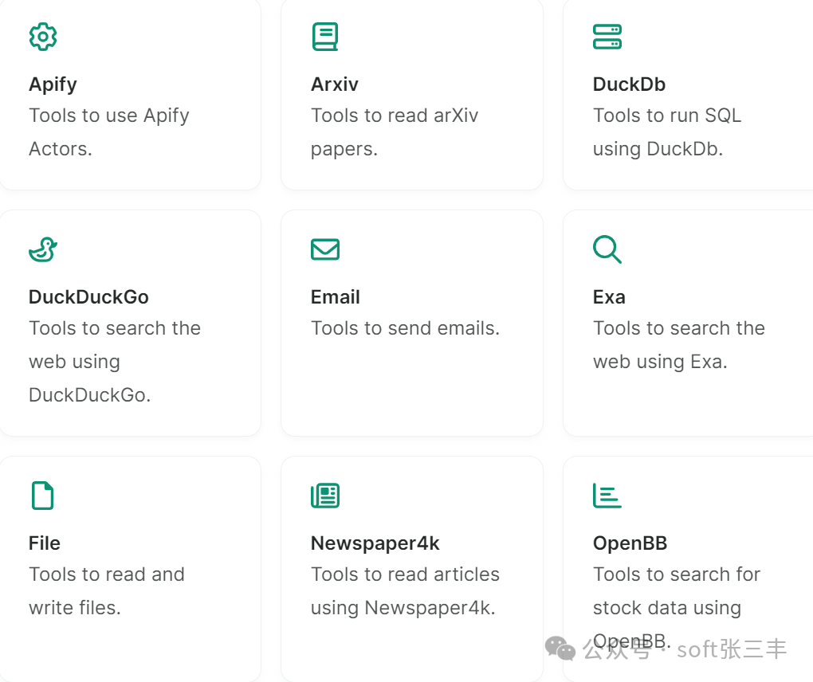
Task: Click the Newspaper4k newspaper icon
Action: coord(325,496)
